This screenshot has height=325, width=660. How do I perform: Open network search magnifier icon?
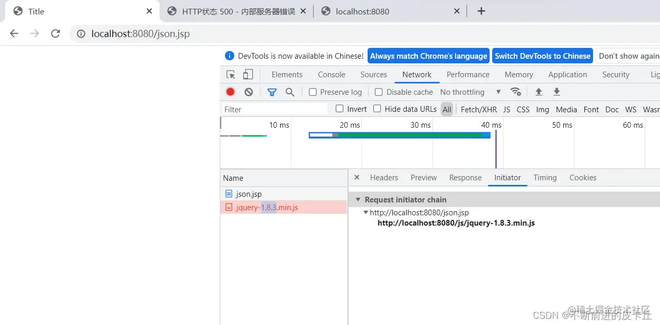pos(290,92)
